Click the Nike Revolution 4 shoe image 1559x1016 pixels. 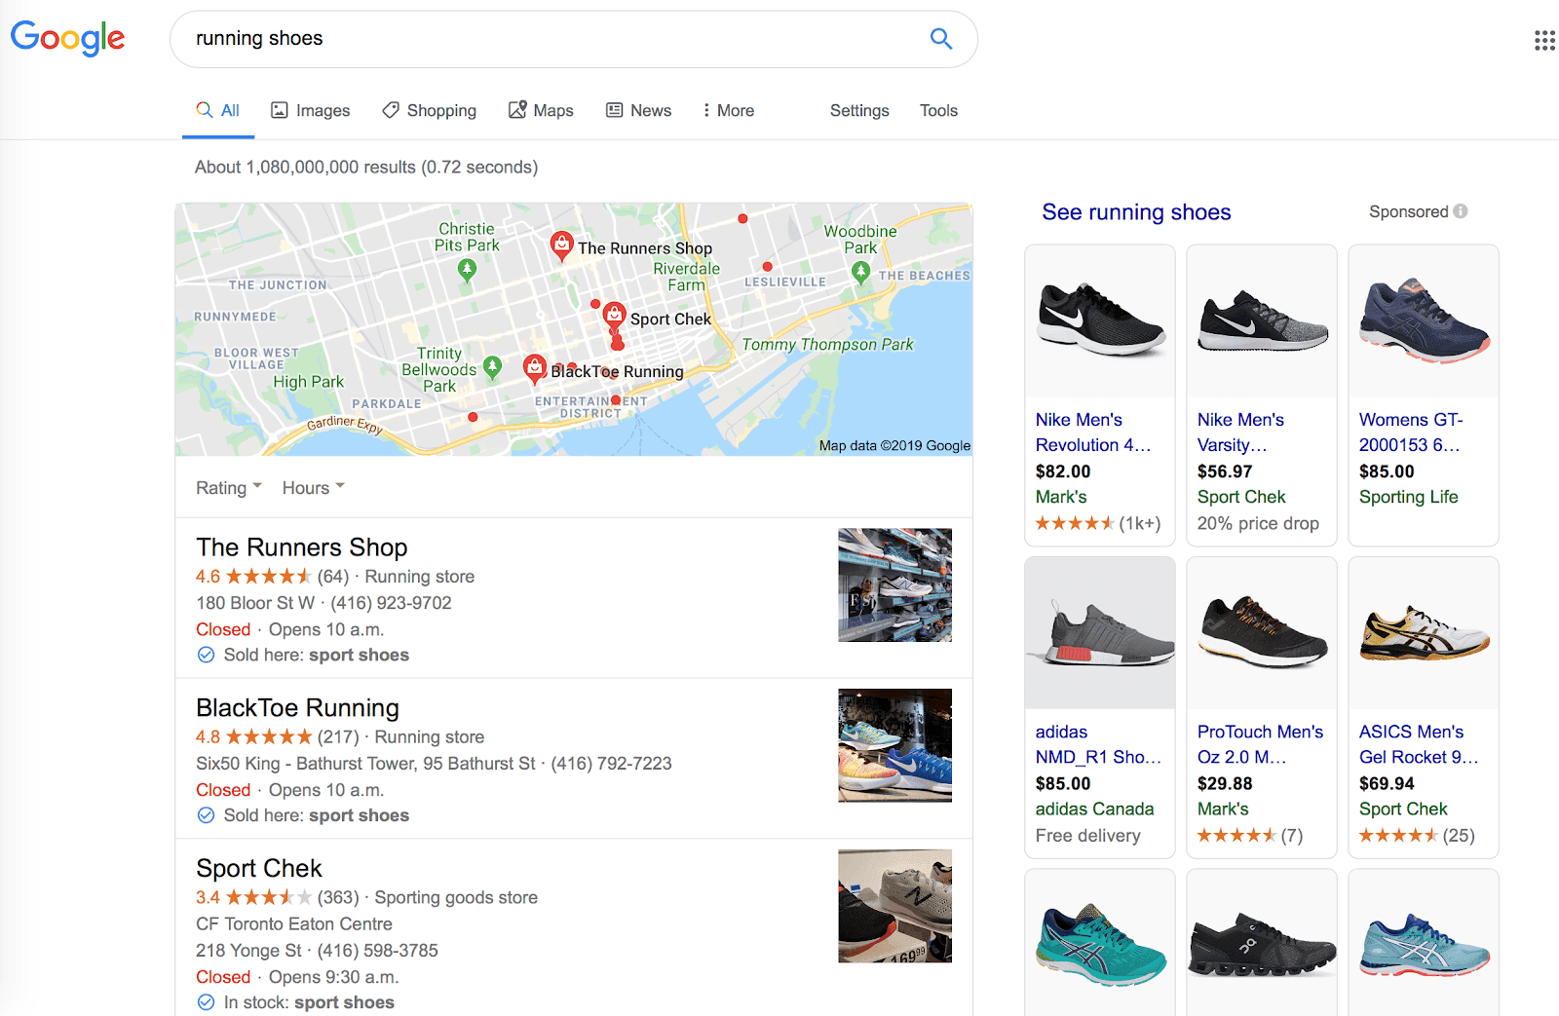click(x=1101, y=320)
